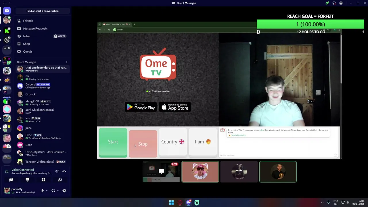Open the Discord inbox icon in the title bar
The width and height of the screenshot is (368, 207).
334,3
